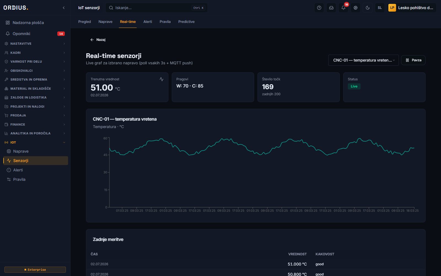The image size is (441, 276).
Task: Switch to the Naprave tab
Action: click(105, 22)
